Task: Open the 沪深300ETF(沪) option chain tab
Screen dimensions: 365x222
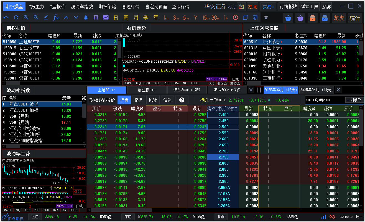Action: (x=187, y=90)
